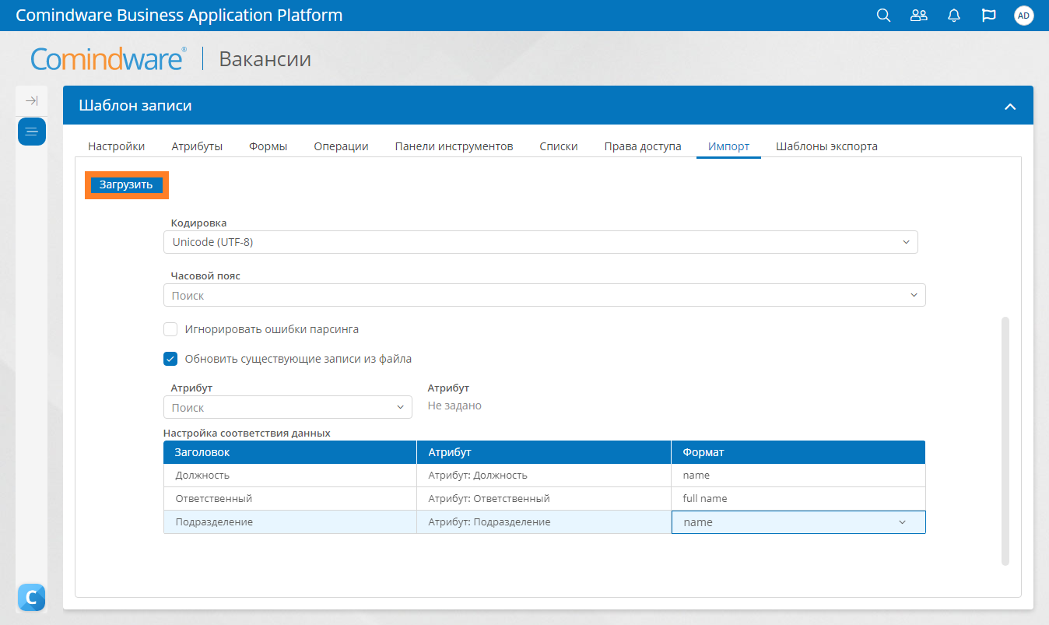Open the Списки tab
This screenshot has height=625, width=1049.
coord(559,146)
